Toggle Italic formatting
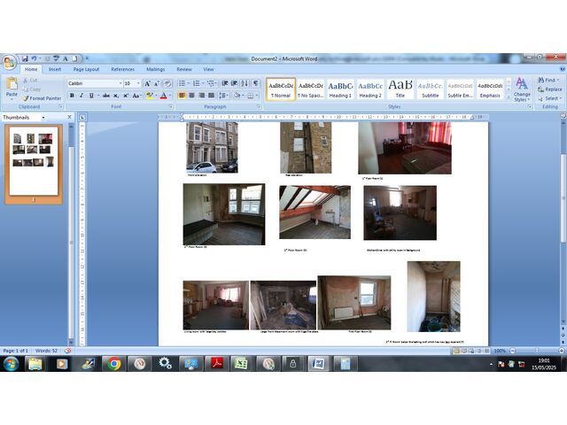Screen dimensions: 567x425 82,96
